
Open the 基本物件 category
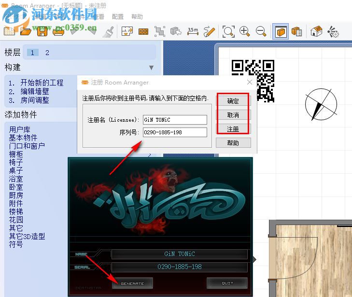(x=23, y=138)
